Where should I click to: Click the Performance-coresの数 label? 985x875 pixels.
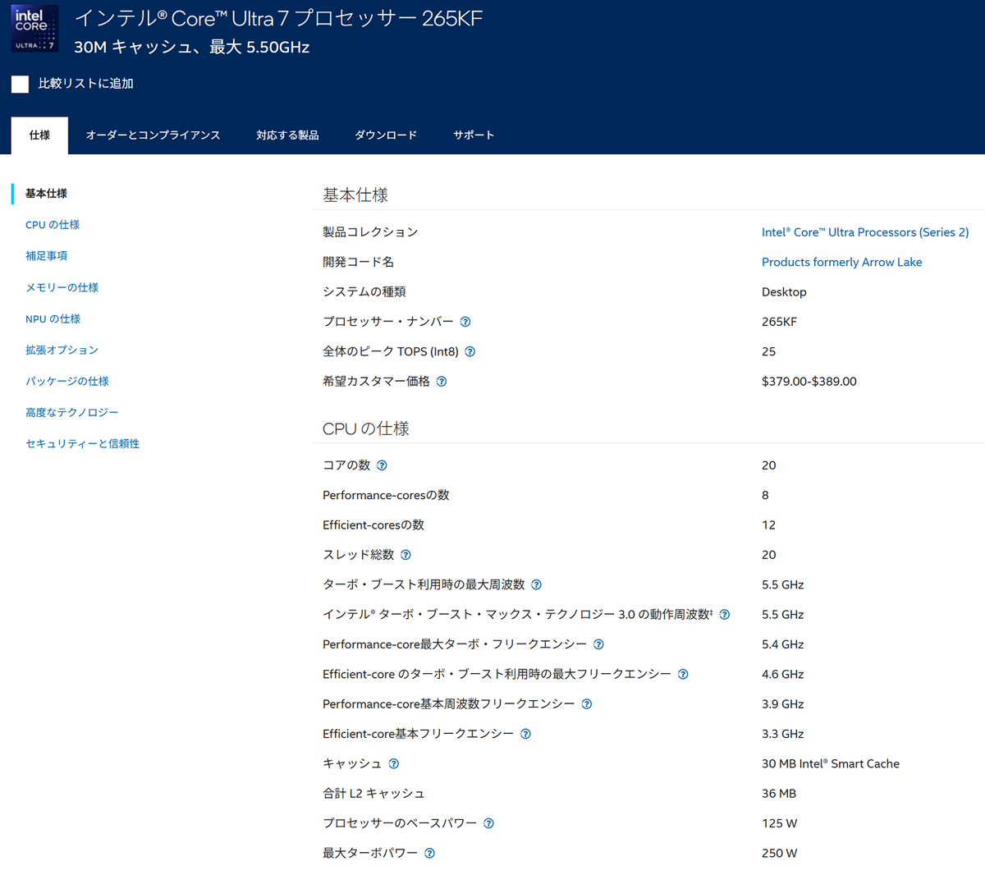[386, 495]
